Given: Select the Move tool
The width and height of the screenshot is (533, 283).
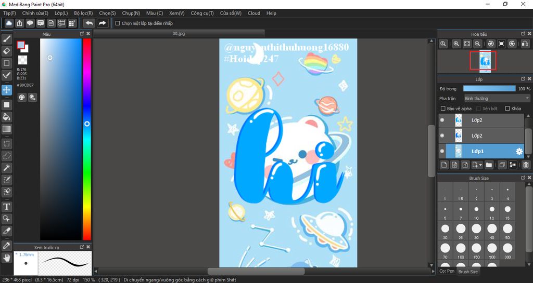Looking at the screenshot, I should (x=6, y=90).
